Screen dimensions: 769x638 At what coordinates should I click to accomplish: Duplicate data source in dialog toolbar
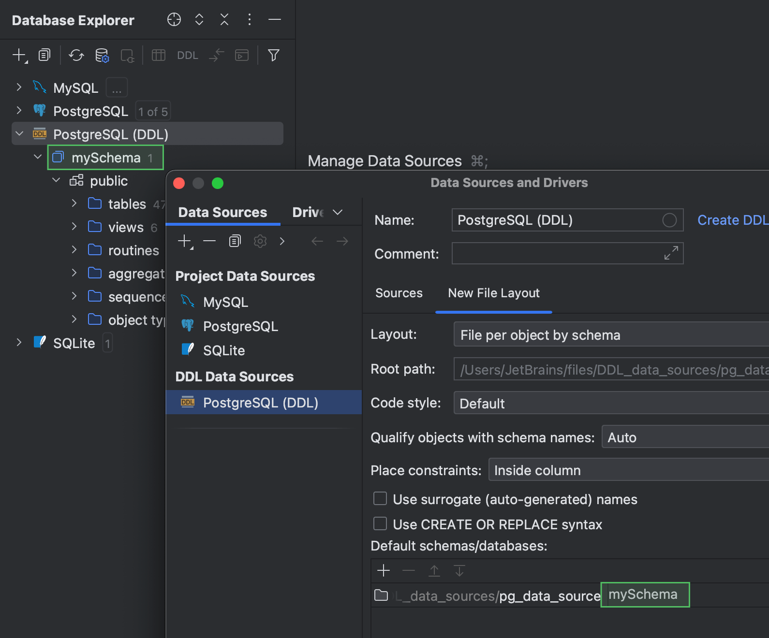coord(235,241)
